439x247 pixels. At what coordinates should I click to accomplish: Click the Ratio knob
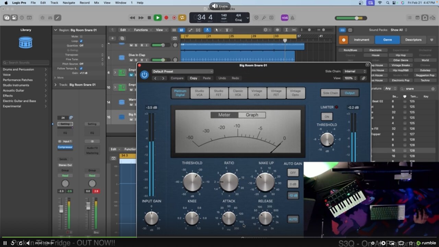coord(229,182)
